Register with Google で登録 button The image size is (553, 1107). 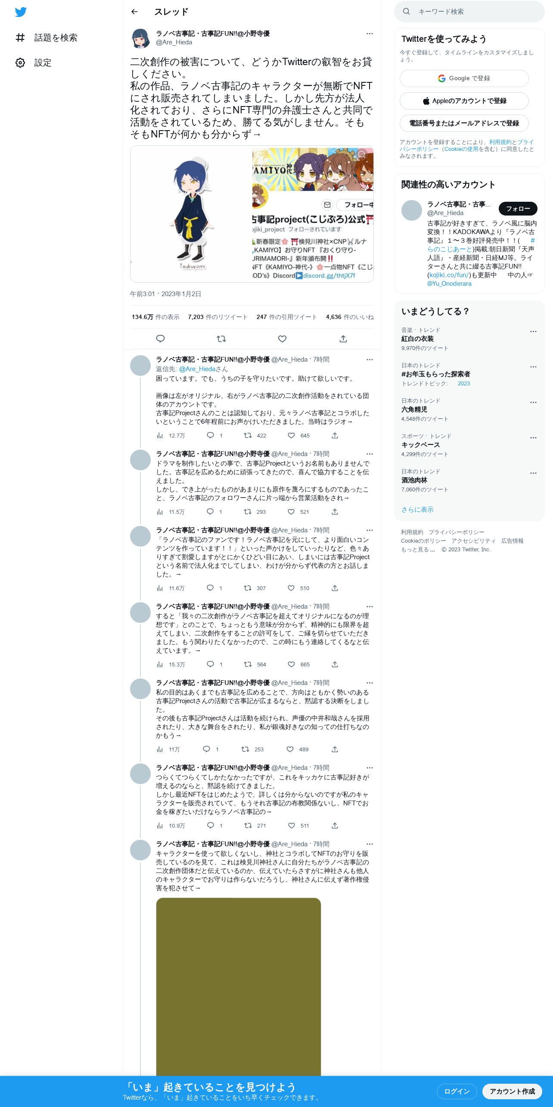point(464,78)
